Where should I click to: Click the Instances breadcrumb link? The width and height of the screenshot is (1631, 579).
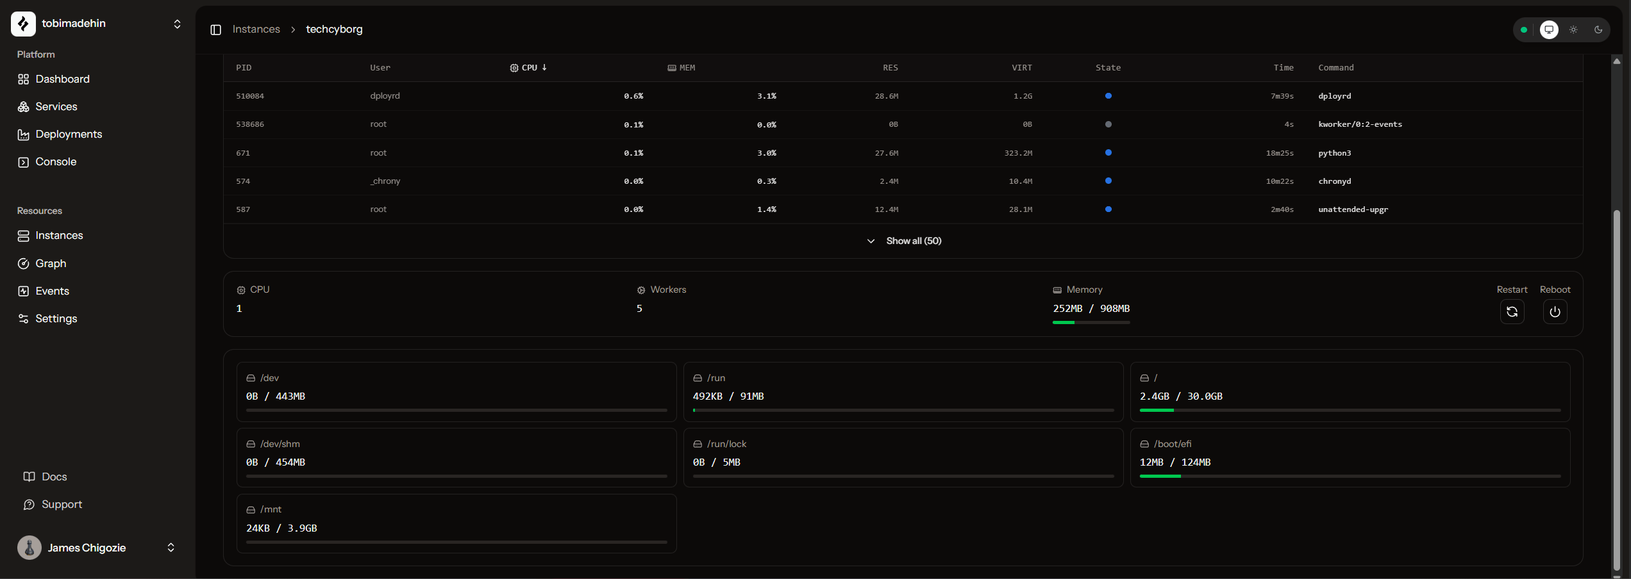pyautogui.click(x=256, y=29)
